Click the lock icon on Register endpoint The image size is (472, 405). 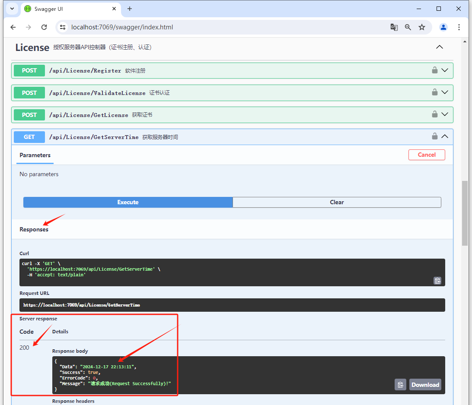coord(434,70)
